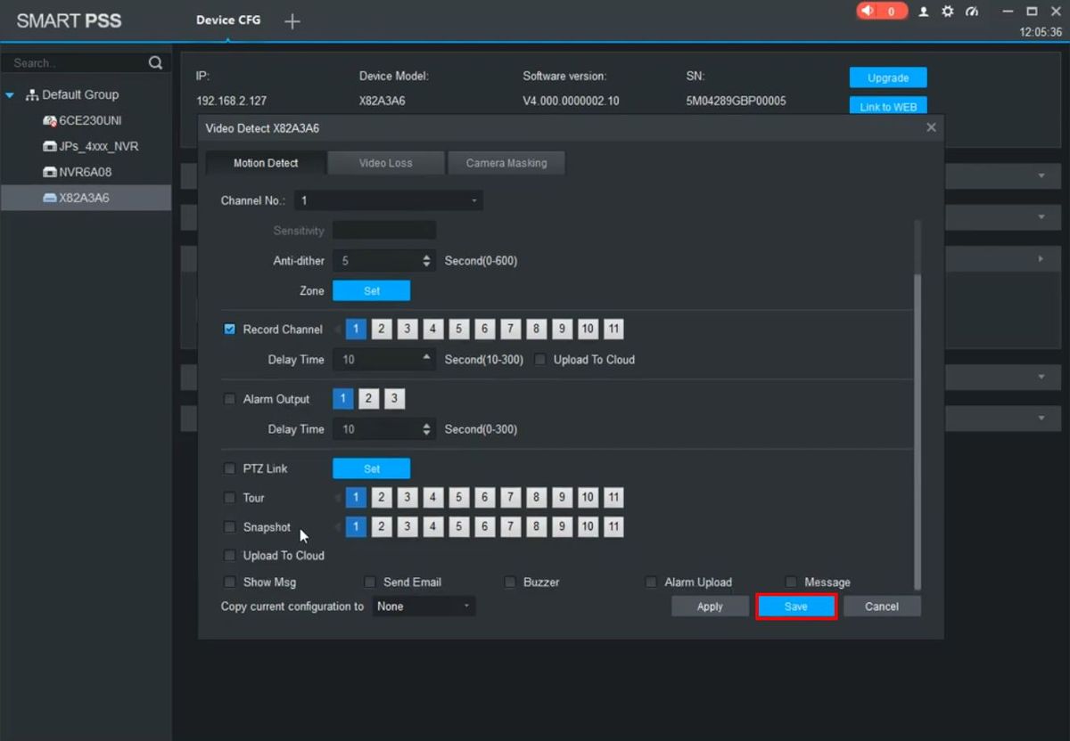1070x741 pixels.
Task: Collapse the Default Group tree
Action: point(10,95)
